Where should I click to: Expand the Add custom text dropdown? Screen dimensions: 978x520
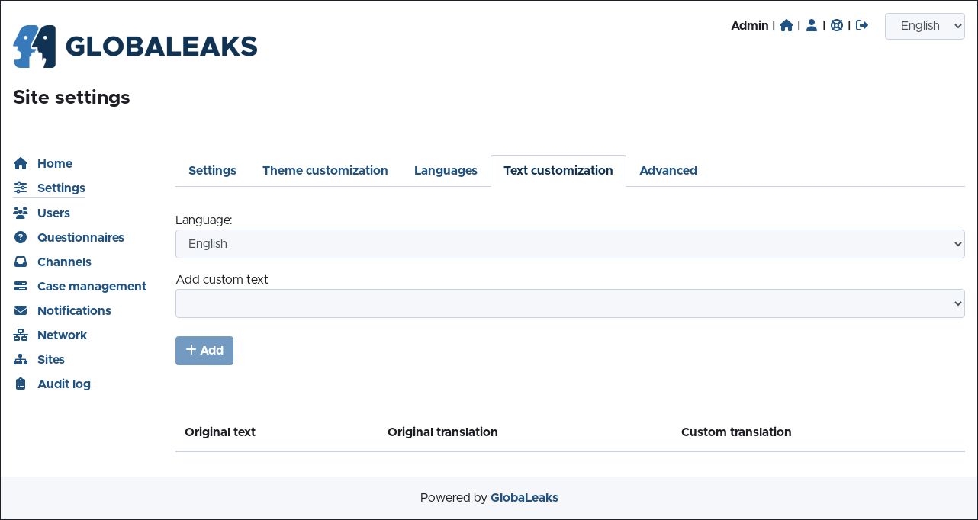click(570, 303)
